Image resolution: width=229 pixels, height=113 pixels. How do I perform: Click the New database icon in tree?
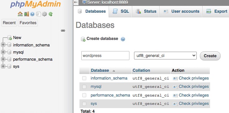(x=10, y=37)
